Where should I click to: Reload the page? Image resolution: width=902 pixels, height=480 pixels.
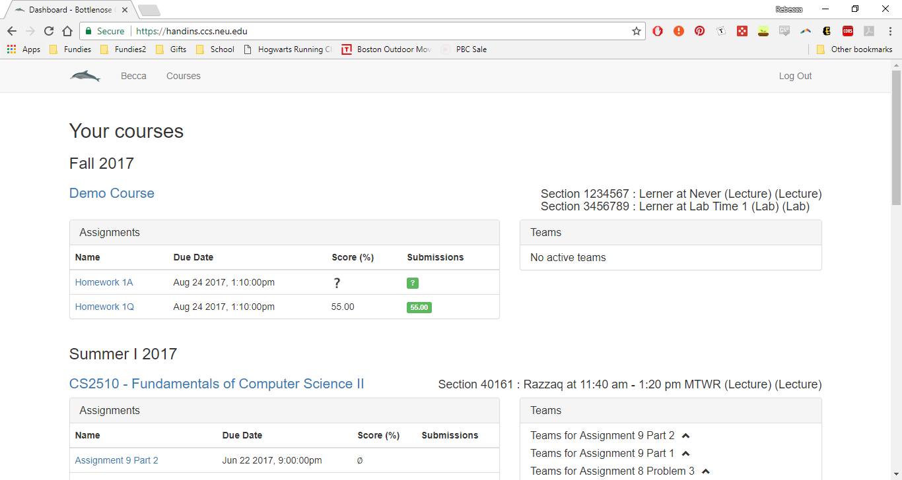[x=49, y=31]
